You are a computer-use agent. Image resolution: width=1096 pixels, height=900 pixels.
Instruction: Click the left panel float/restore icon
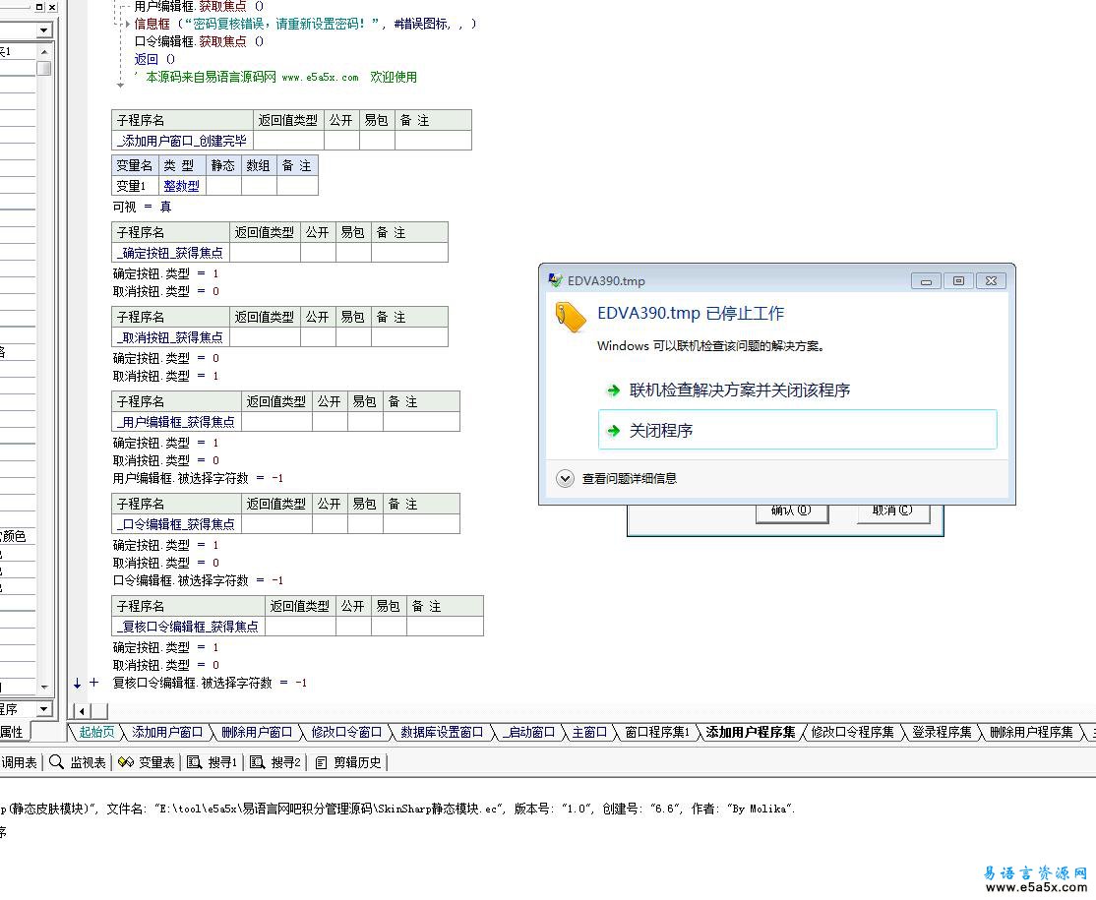pyautogui.click(x=39, y=6)
